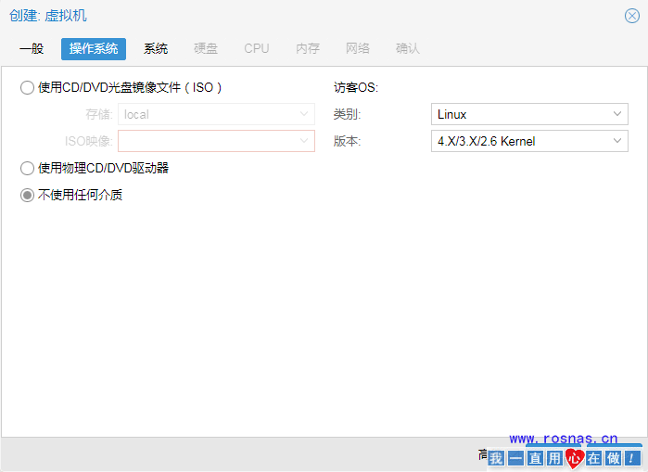Select 使用CD/DVD光盘镜像文件 (ISO) radio button
This screenshot has height=472, width=648.
click(x=27, y=87)
